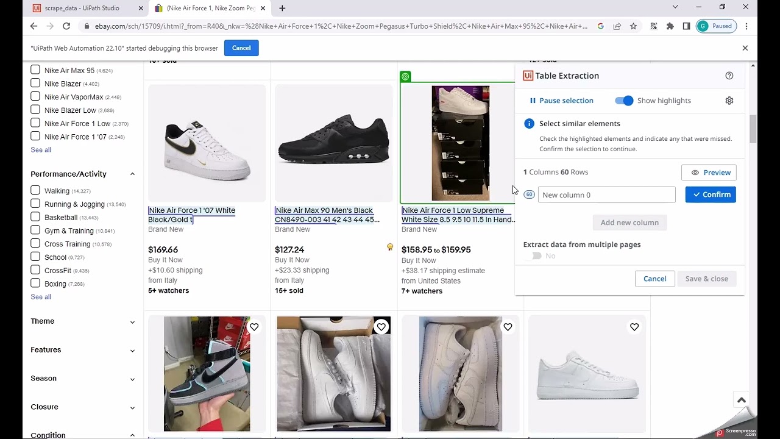Check the Nike Air Force 1 Low filter
780x439 pixels.
point(35,123)
